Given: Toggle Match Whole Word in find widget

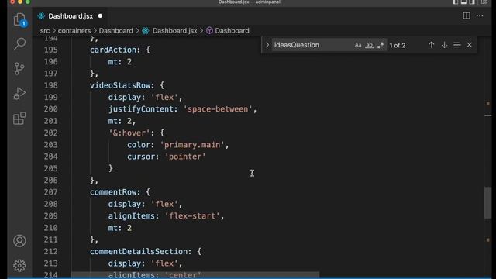Looking at the screenshot, I should pyautogui.click(x=369, y=45).
